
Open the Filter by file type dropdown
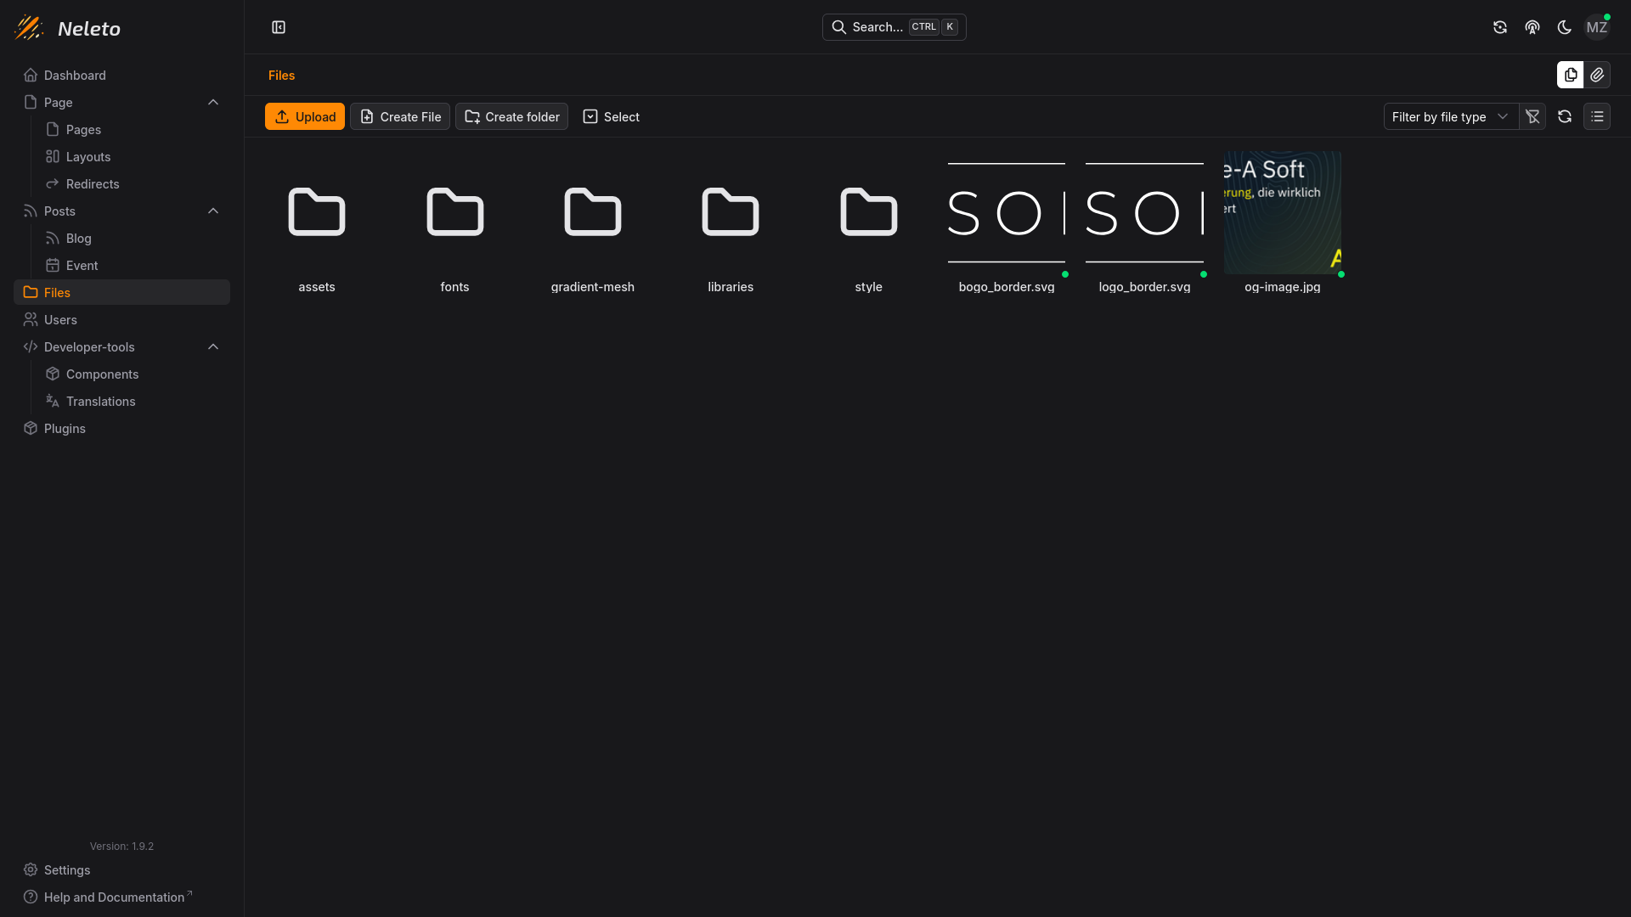point(1450,116)
